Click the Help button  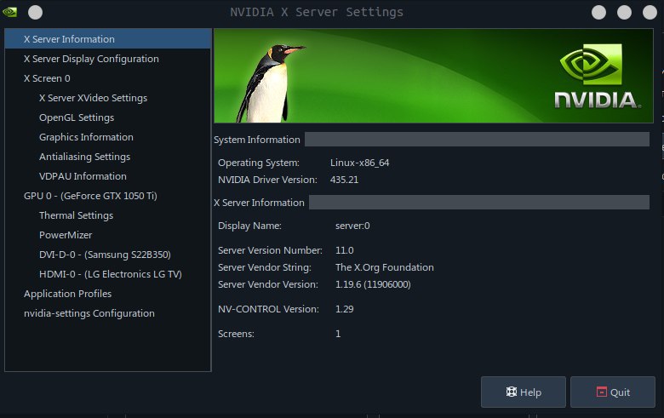[524, 392]
